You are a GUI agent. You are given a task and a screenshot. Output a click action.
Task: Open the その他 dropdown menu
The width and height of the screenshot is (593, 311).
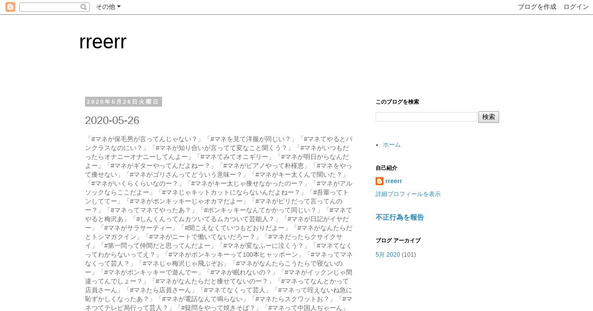coord(108,7)
